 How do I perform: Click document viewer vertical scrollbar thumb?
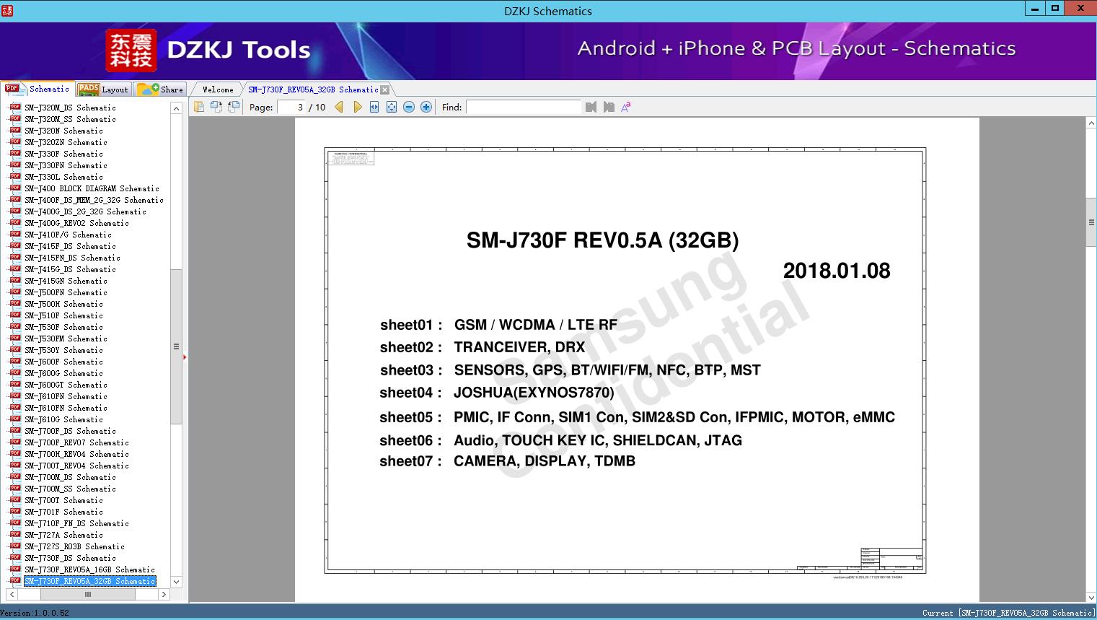click(1091, 222)
